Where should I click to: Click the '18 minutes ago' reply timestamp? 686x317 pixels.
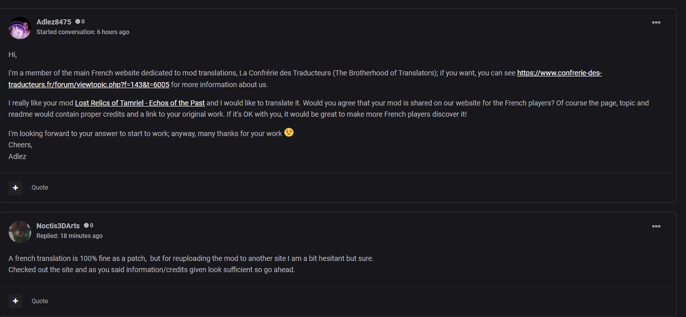[x=81, y=236]
